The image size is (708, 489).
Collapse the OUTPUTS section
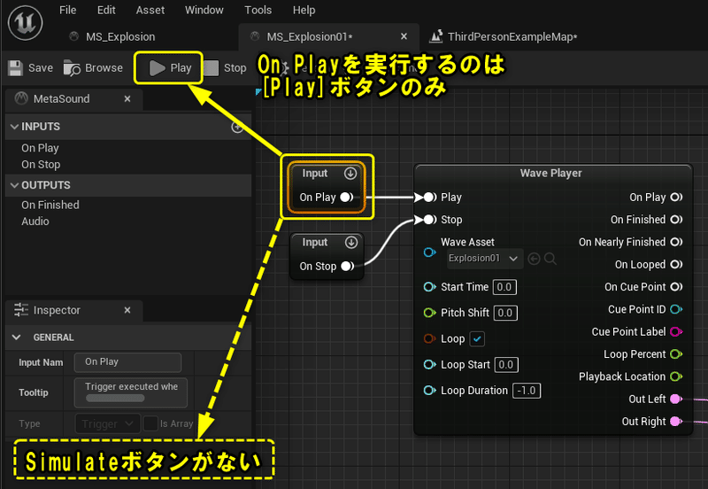[x=14, y=185]
